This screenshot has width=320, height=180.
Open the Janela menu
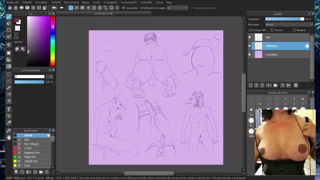(x=146, y=2)
